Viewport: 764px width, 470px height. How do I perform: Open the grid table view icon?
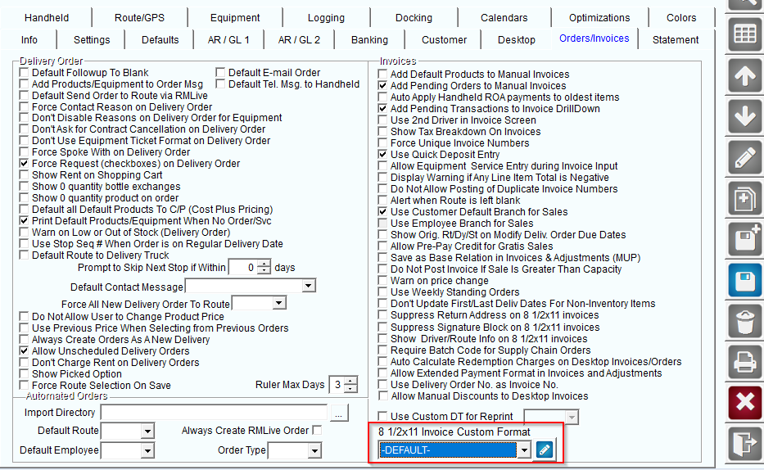click(745, 34)
